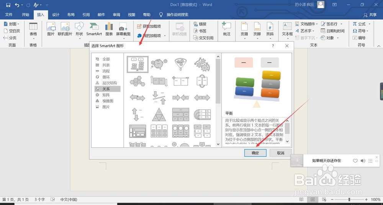Click the 取消 cancel button
383x205 pixels.
(x=281, y=153)
